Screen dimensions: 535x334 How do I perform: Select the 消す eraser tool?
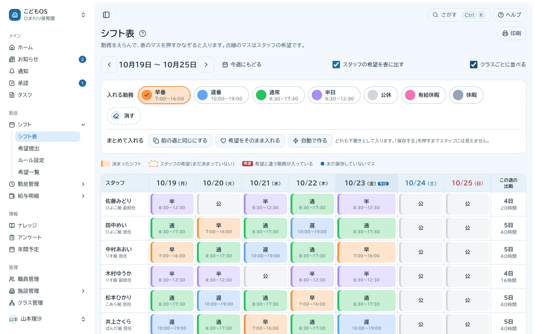pos(124,116)
